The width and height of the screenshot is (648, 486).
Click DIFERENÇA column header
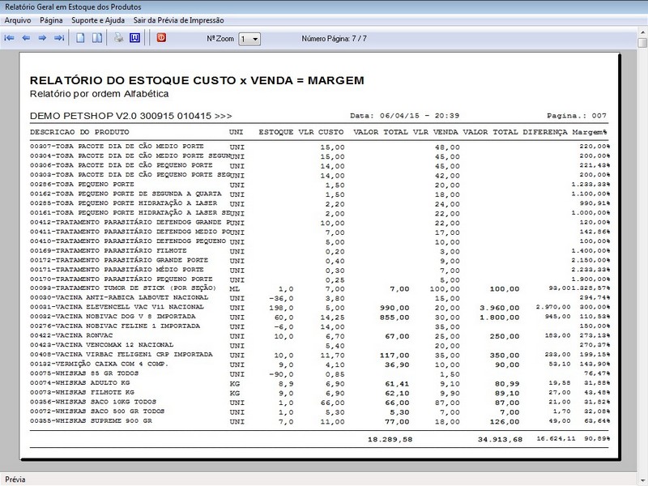point(545,132)
